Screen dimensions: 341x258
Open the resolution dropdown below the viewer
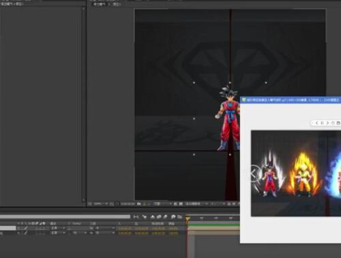162,204
